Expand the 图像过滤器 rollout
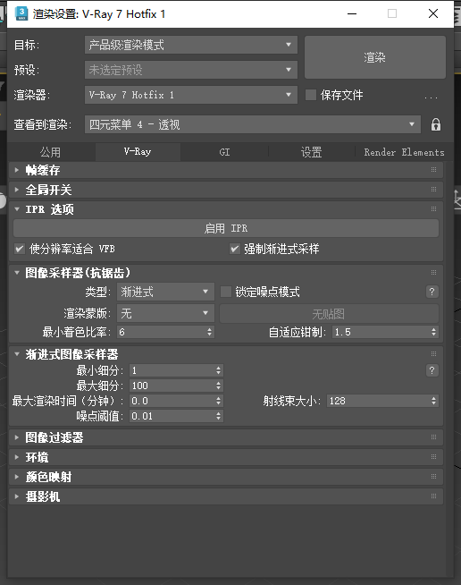461x585 pixels. (16, 437)
